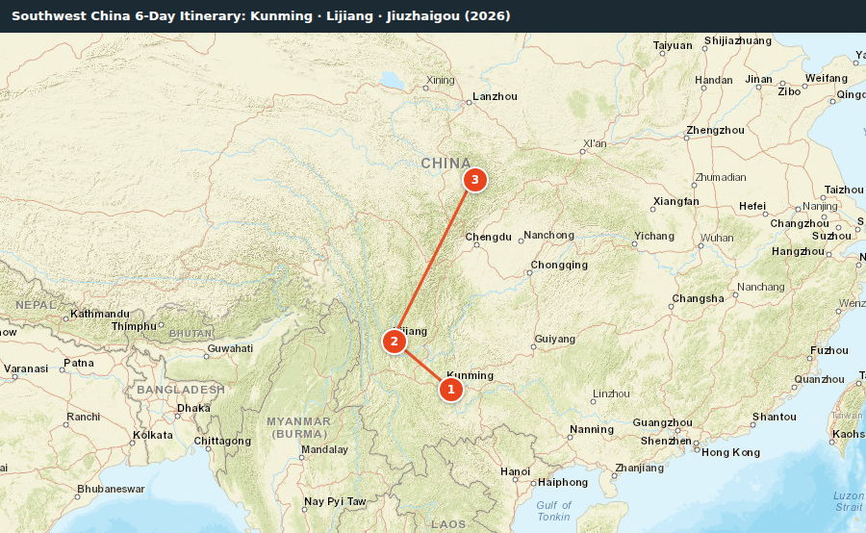The width and height of the screenshot is (866, 533).
Task: Click the Hangzhou city label
Action: [x=798, y=252]
